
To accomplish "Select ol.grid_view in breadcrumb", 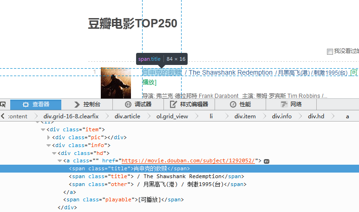I will point(172,116).
